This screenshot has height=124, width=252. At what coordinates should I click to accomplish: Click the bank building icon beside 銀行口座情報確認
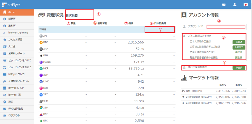[184, 67]
